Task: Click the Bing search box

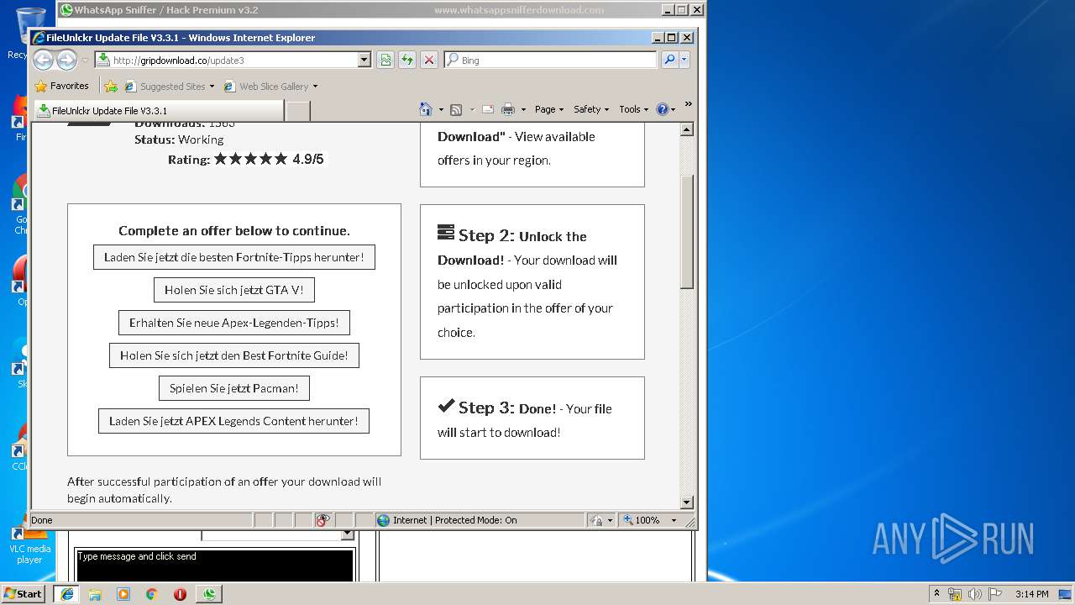Action: click(550, 60)
